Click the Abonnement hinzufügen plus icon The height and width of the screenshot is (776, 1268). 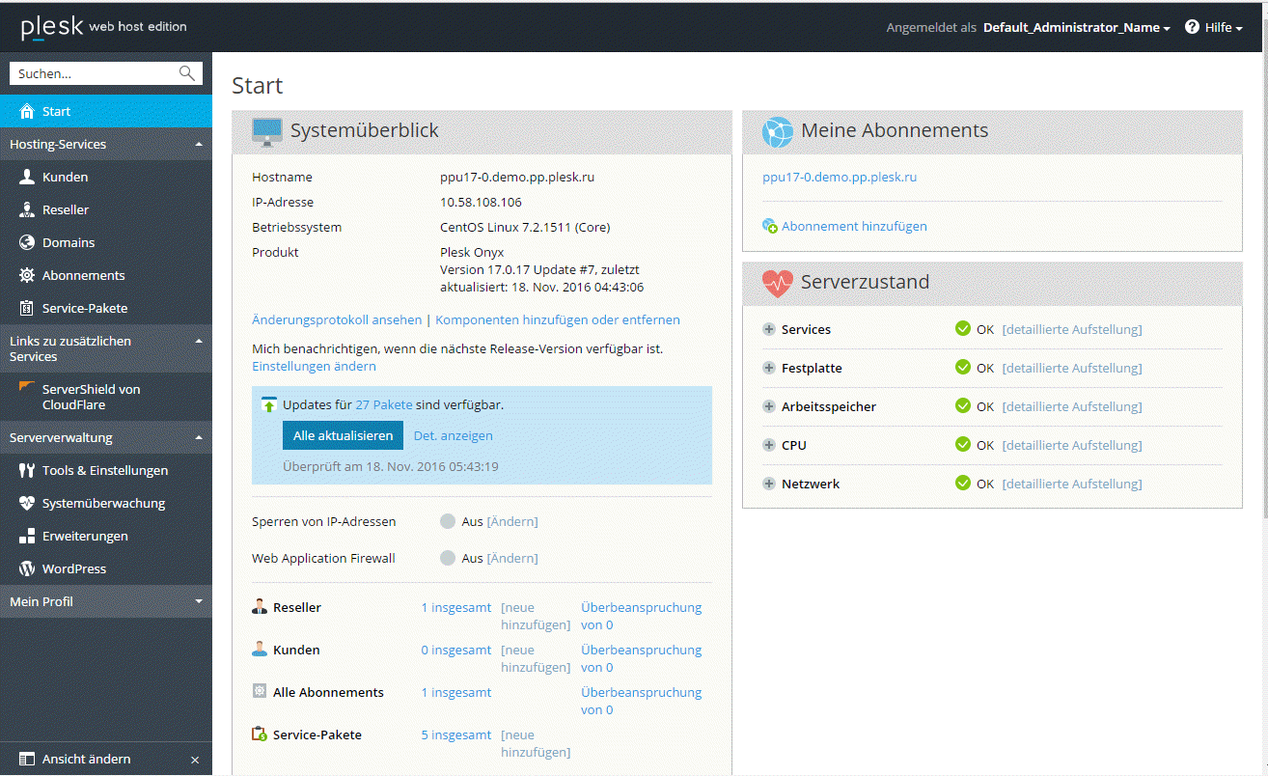pyautogui.click(x=770, y=226)
